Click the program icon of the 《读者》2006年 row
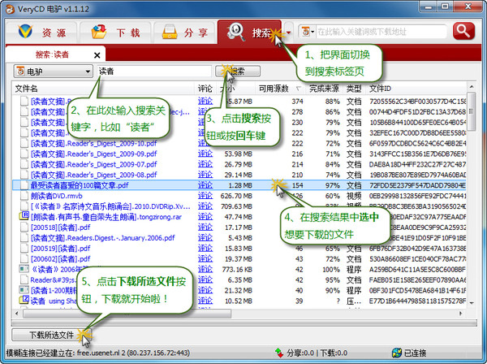Viewport: 487px width, 364px height. 24,269
